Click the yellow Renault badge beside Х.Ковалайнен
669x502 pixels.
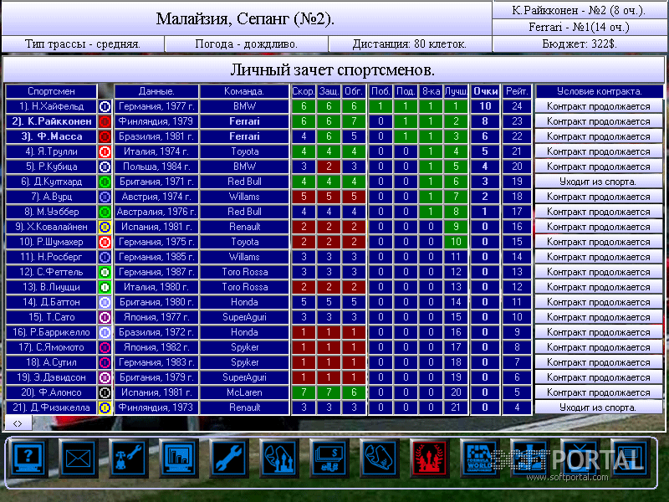[x=105, y=227]
